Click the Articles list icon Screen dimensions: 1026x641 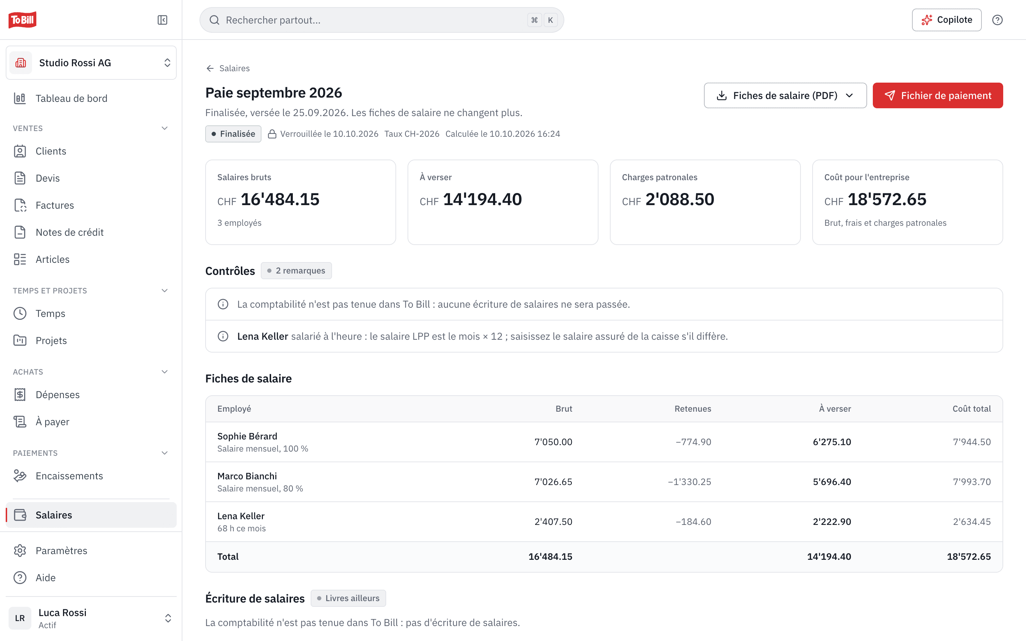tap(20, 260)
